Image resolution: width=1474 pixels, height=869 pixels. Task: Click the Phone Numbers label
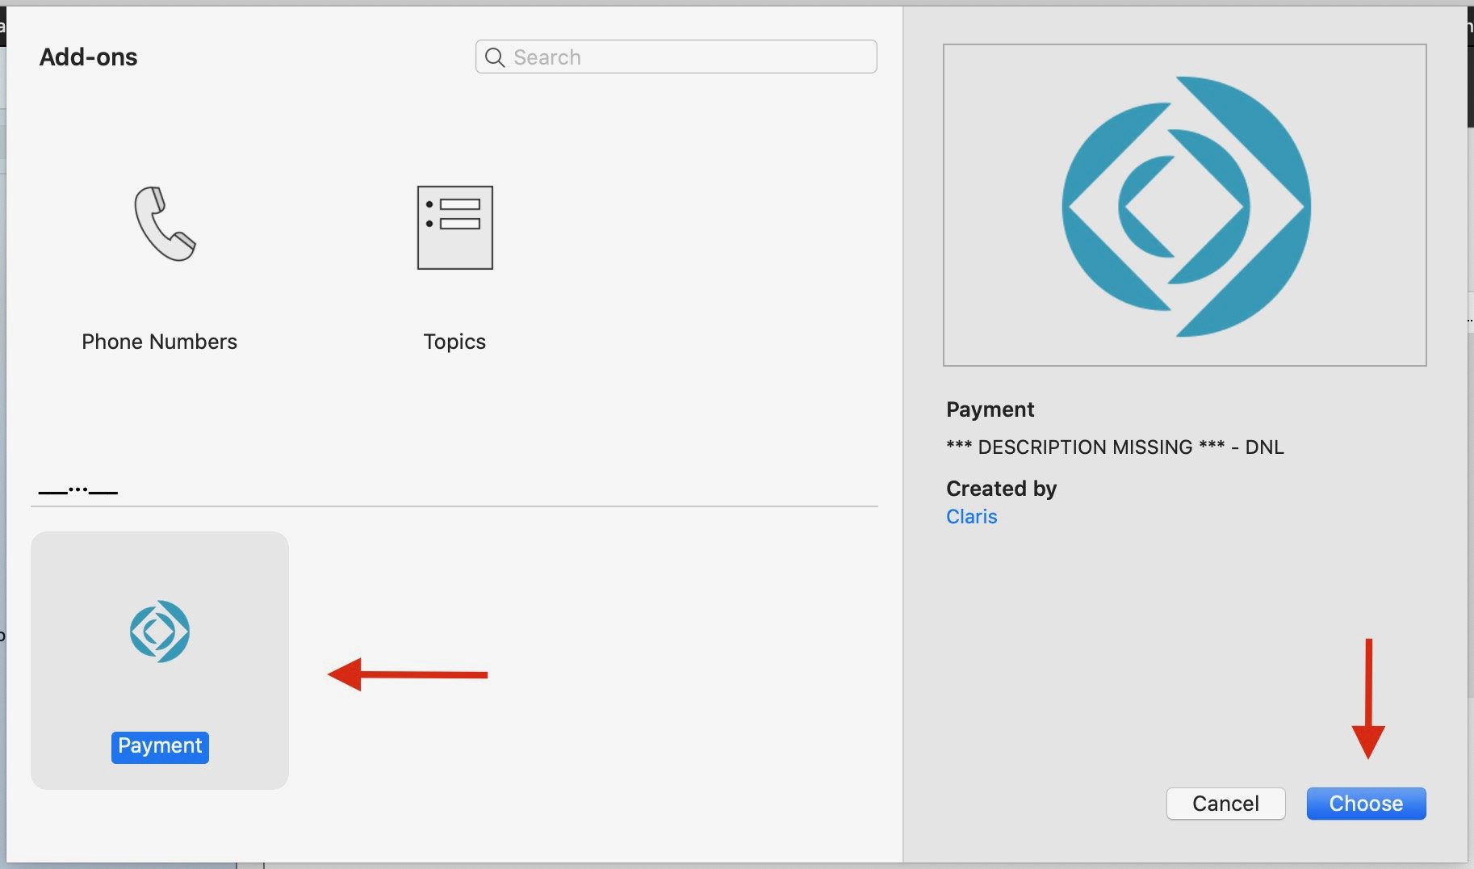159,342
